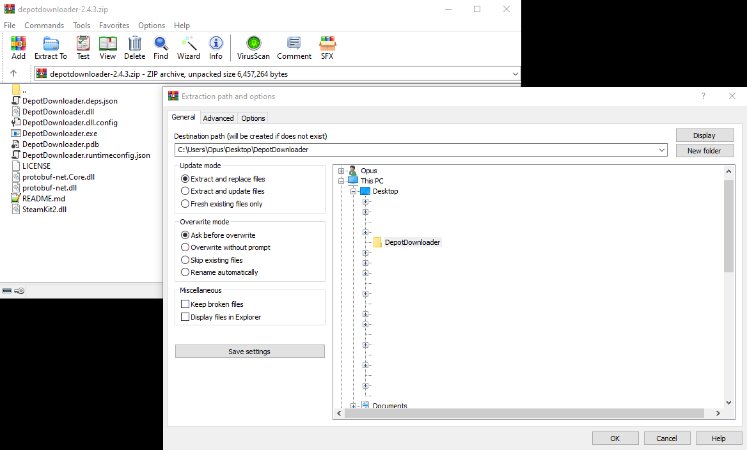Select Fresh existing files only
Image resolution: width=747 pixels, height=450 pixels.
pyautogui.click(x=185, y=204)
